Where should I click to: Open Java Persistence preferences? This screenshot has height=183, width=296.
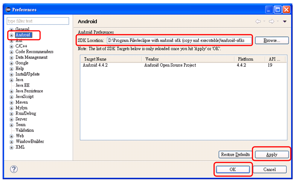[x=29, y=91]
